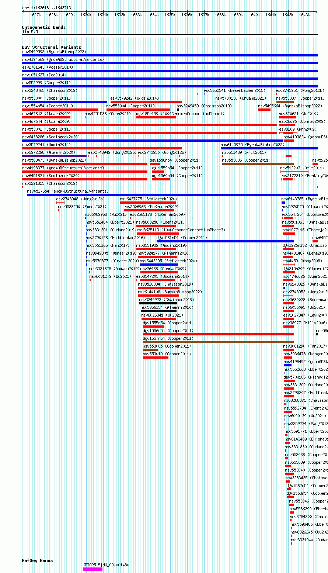
Task: Click nsv5495664 (ByrskaBishop2022) label
Action: click(290, 106)
